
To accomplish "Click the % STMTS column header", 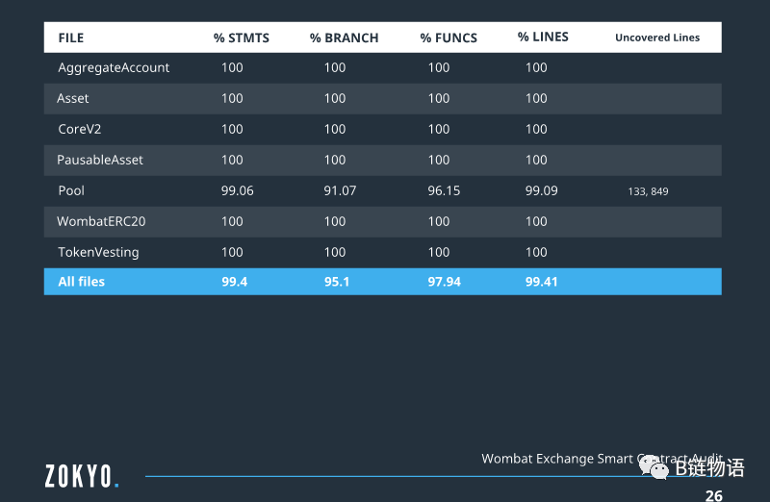I will (242, 38).
